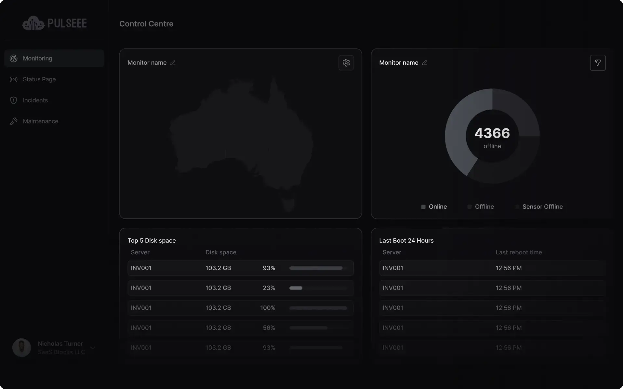Toggle the Offline legend item
Viewport: 623px width, 389px height.
[481, 207]
